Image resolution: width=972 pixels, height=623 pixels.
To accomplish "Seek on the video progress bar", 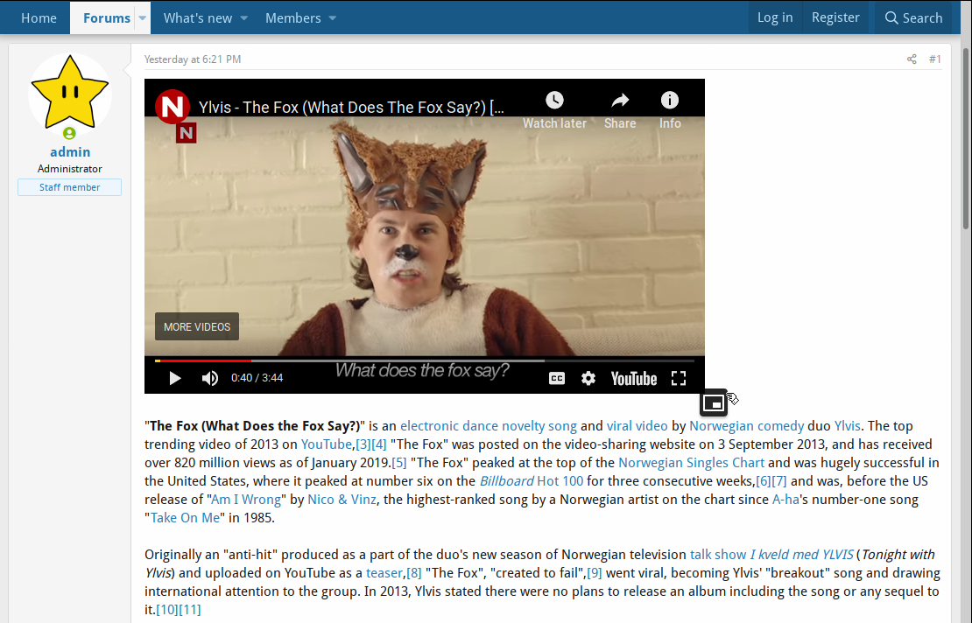I will click(425, 360).
